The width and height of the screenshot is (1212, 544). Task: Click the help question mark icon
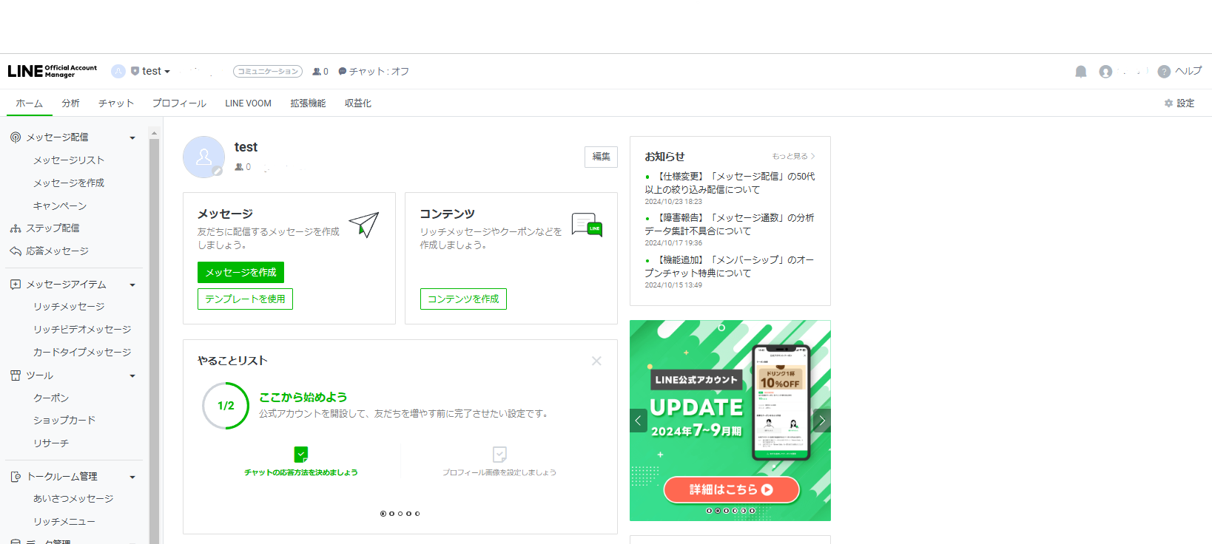coord(1164,72)
